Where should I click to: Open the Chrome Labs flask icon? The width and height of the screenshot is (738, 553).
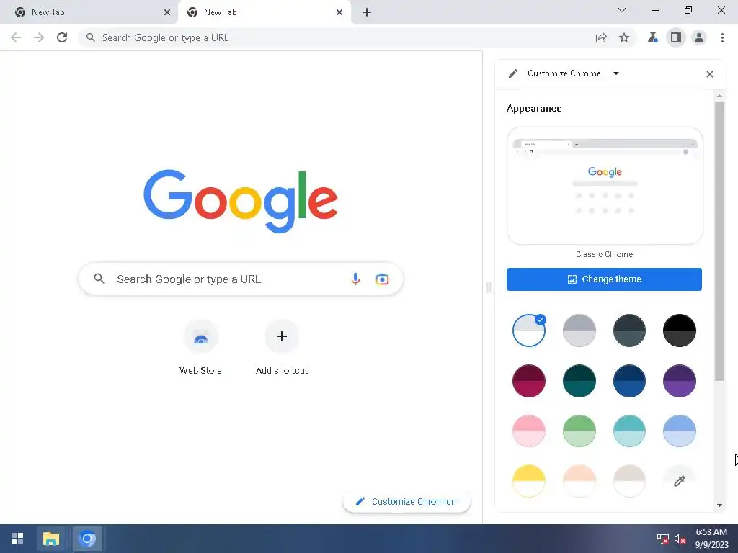[652, 37]
